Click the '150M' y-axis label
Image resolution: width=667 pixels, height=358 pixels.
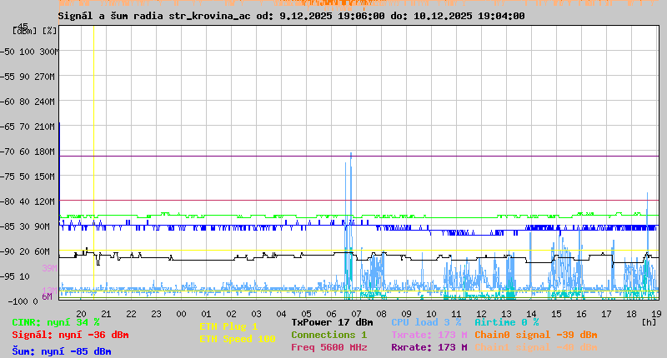pos(45,177)
